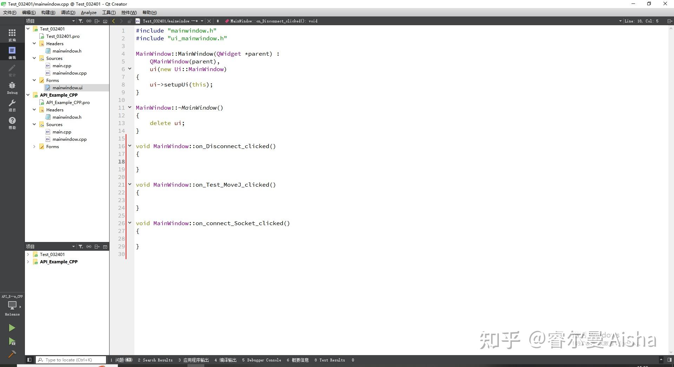Fold the on_Disconnect_clicked function at line 16
Viewport: 674px width, 367px height.
[x=130, y=146]
